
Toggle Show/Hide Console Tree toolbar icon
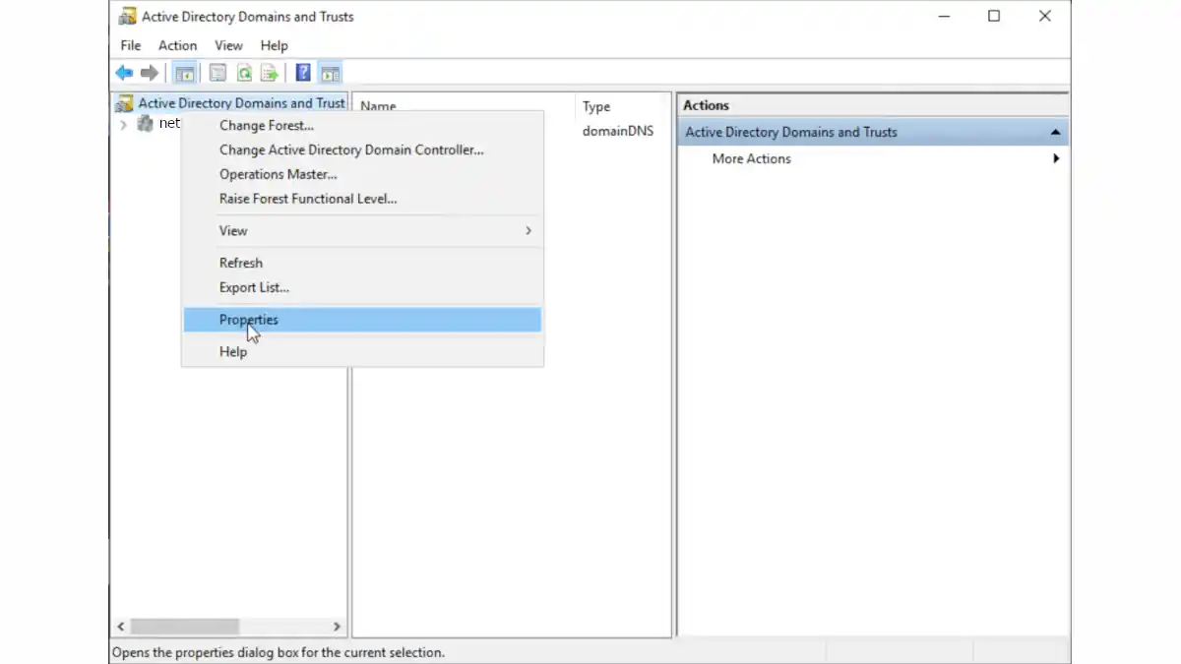(184, 73)
